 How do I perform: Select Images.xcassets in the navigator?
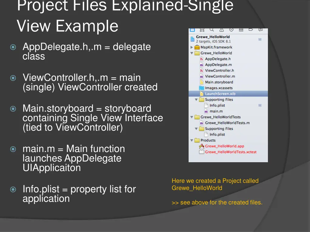coord(219,88)
